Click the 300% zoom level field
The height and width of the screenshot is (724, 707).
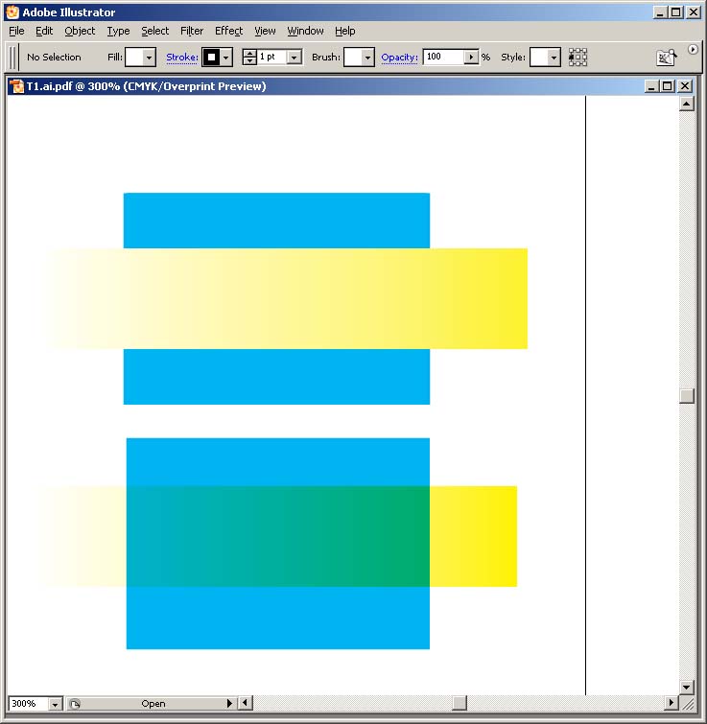[28, 703]
